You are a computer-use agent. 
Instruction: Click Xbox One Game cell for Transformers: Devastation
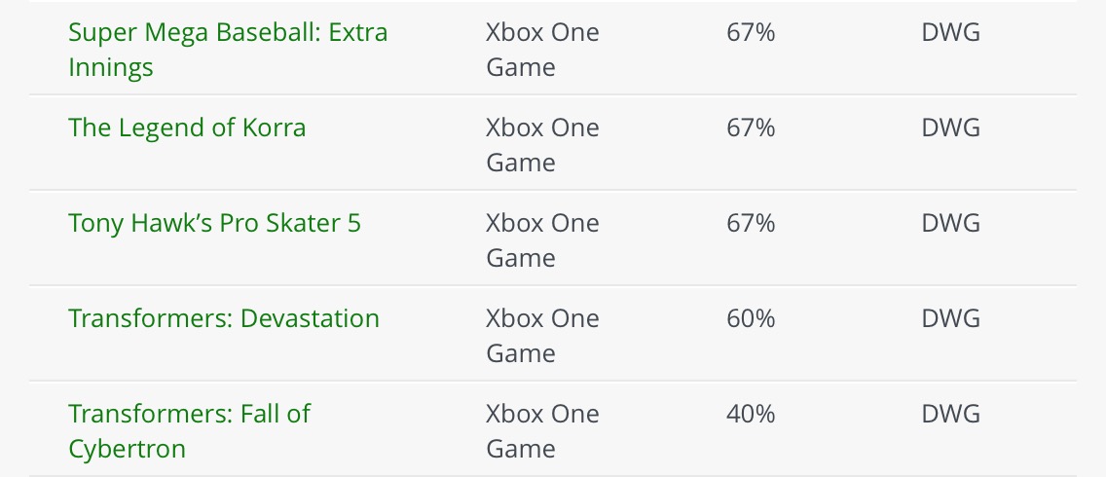[x=542, y=336]
